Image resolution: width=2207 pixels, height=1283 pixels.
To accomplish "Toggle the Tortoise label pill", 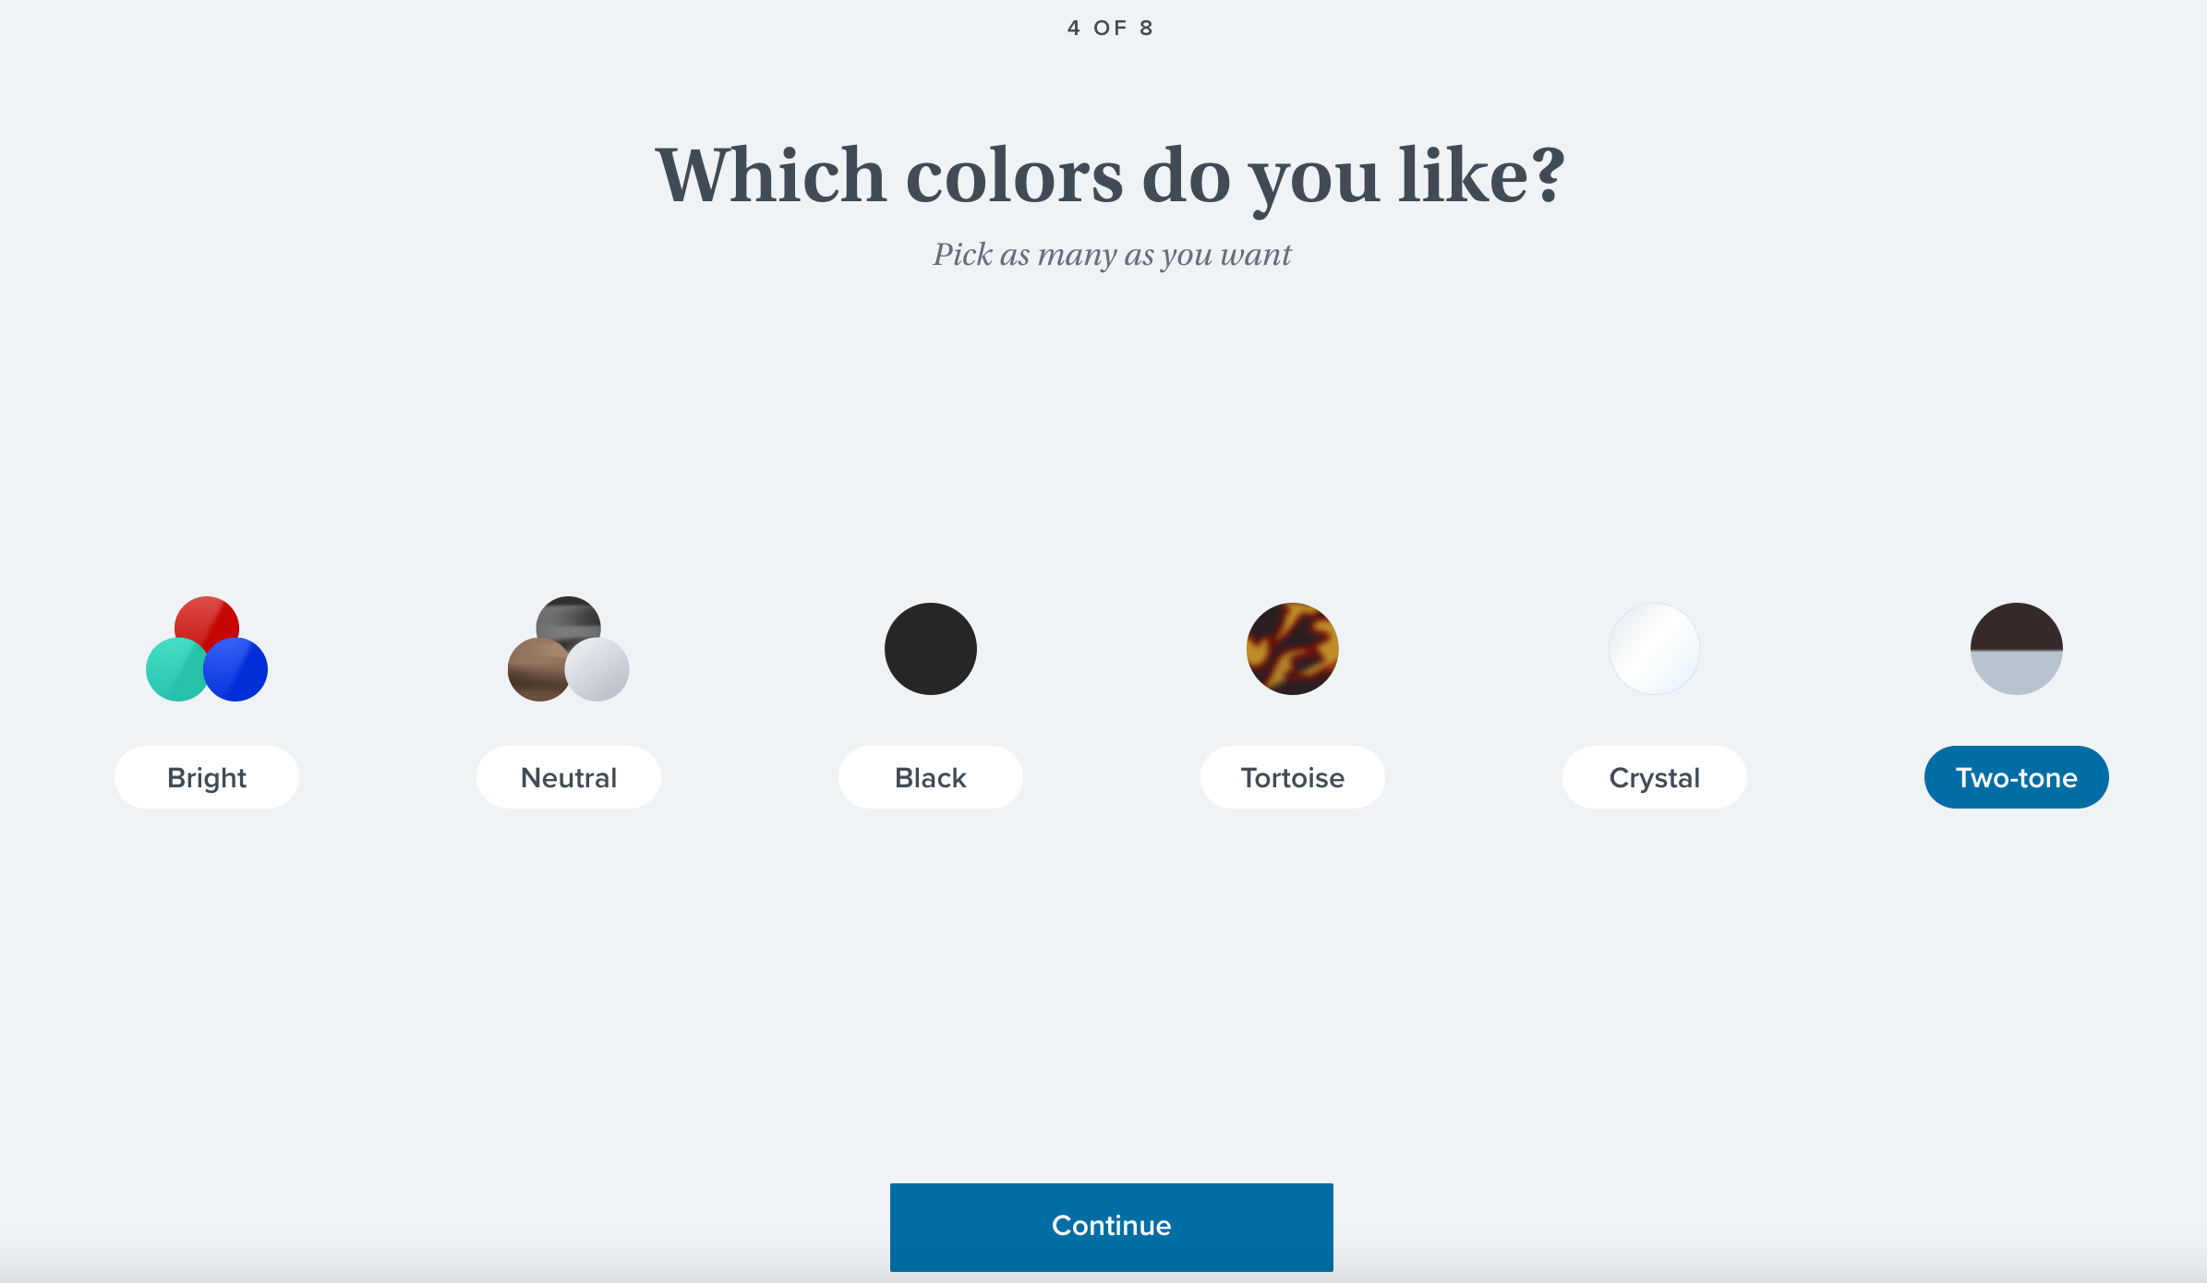I will click(x=1293, y=777).
